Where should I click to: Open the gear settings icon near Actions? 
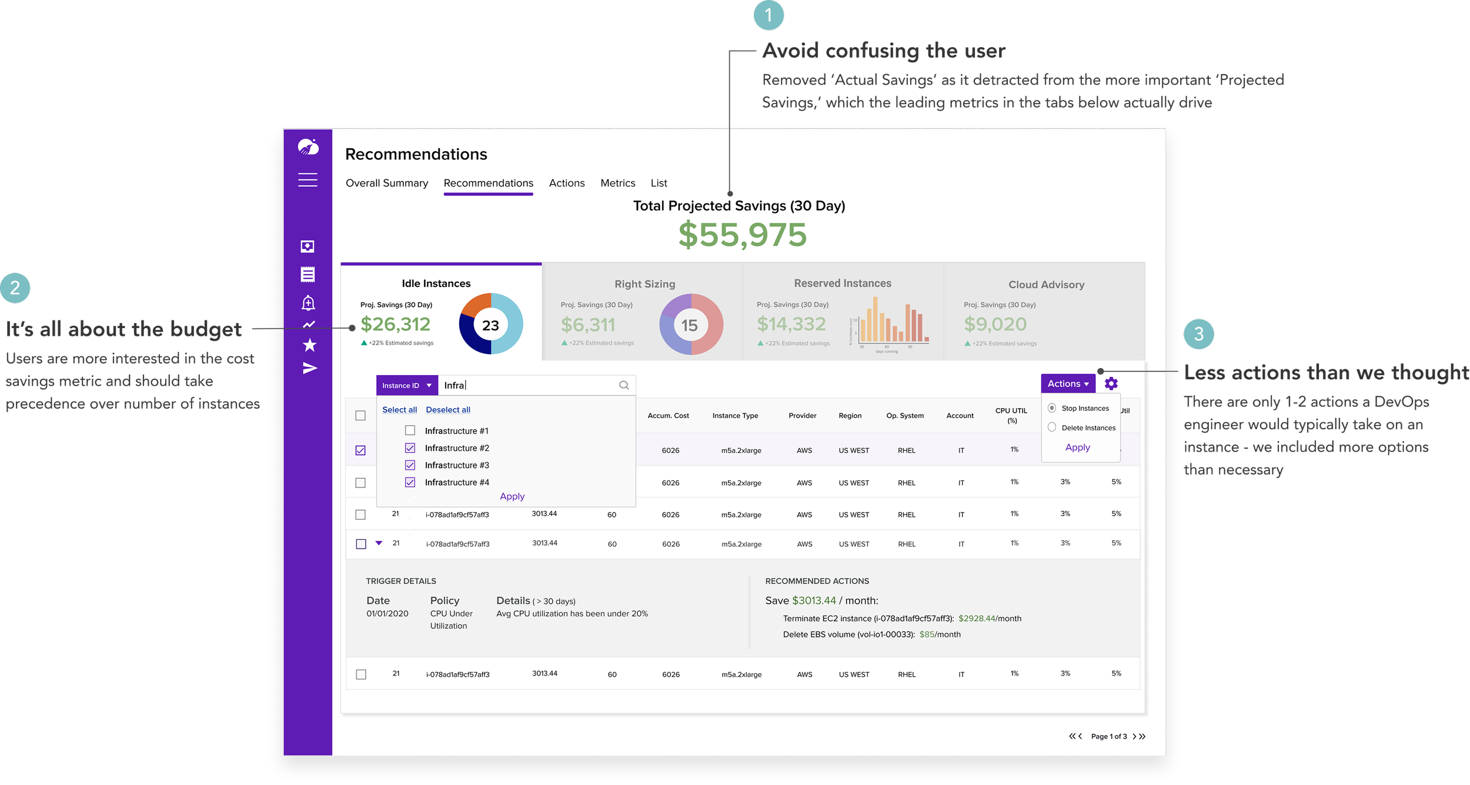pos(1111,383)
